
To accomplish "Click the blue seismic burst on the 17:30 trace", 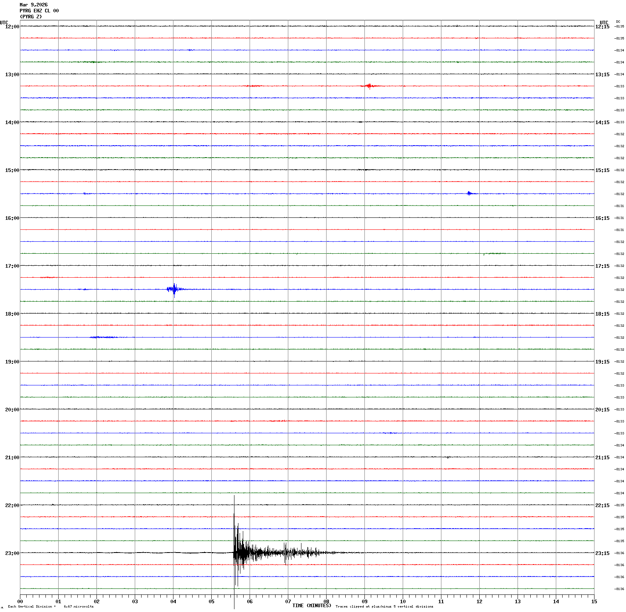I will click(174, 289).
